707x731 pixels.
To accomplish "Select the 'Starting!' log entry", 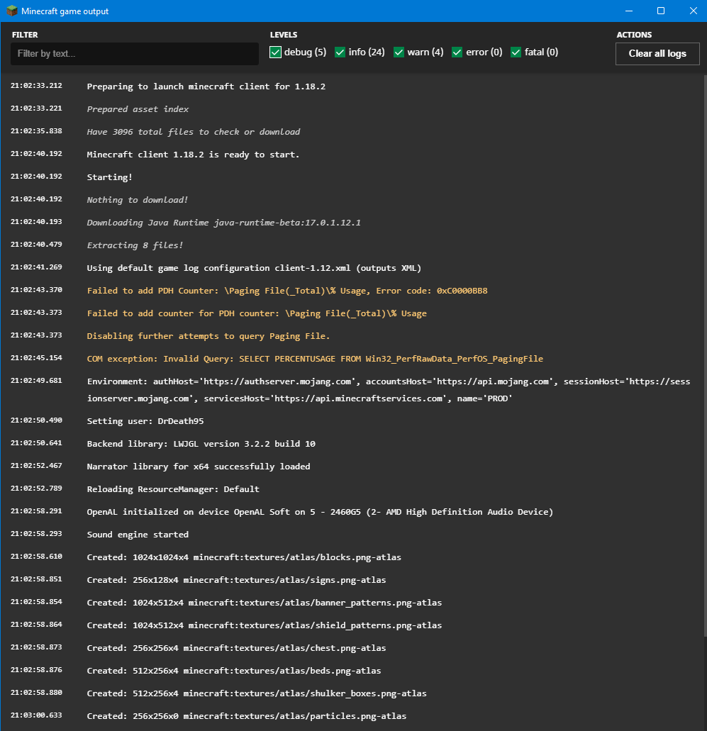I will tap(110, 177).
